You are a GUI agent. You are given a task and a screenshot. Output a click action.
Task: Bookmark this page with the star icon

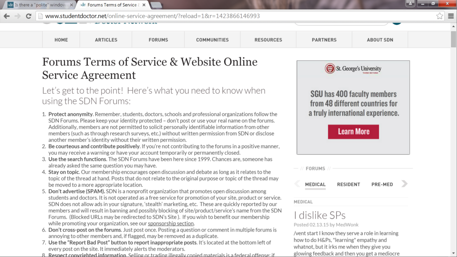[x=440, y=16]
